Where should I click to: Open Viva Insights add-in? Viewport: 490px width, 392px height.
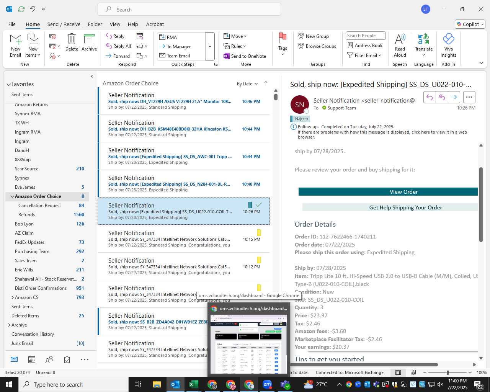(x=448, y=45)
